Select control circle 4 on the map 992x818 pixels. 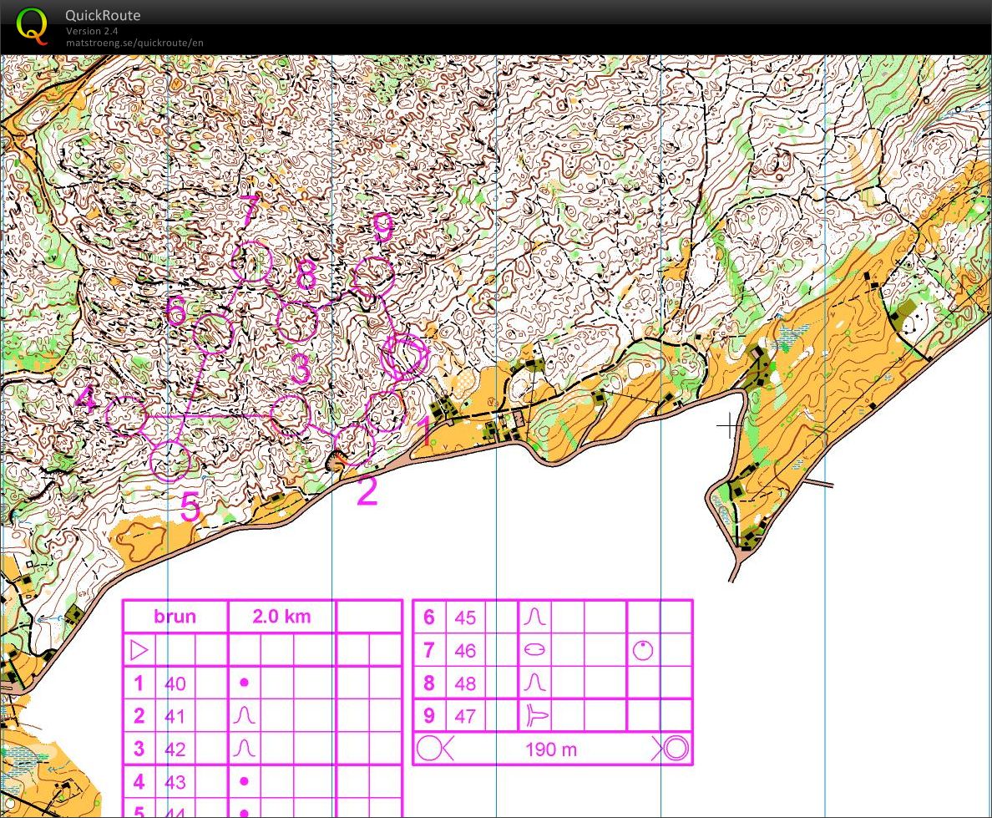(x=127, y=416)
